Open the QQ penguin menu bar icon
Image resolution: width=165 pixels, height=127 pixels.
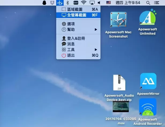(x=44, y=3)
